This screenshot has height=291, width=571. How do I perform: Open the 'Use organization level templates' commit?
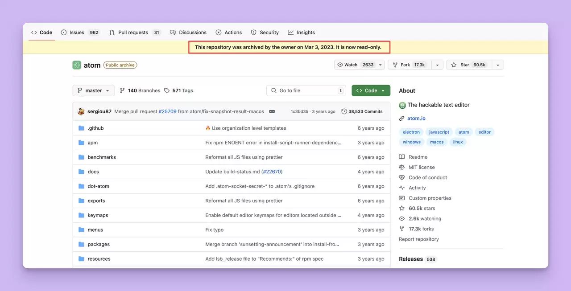point(249,128)
